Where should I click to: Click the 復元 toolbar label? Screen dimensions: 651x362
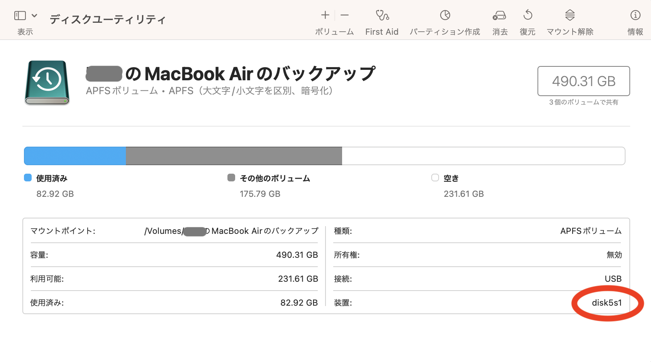[527, 32]
